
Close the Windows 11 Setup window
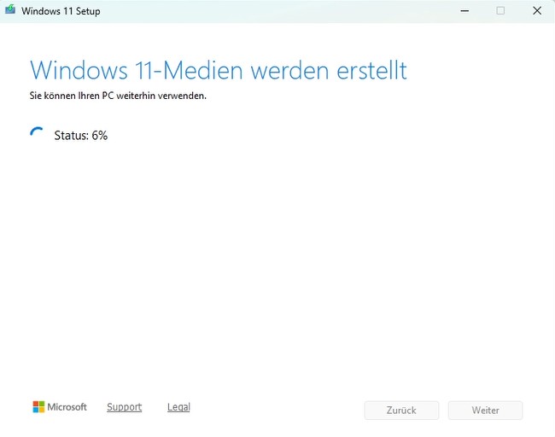(537, 11)
